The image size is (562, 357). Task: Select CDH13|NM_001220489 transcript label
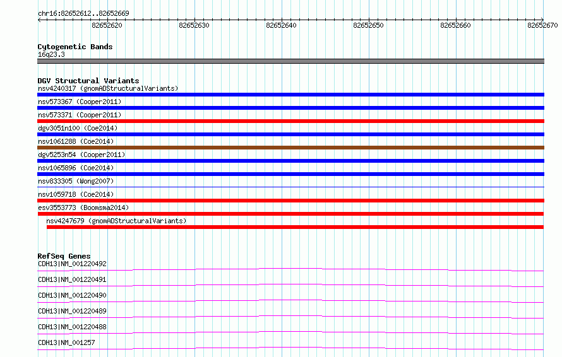(72, 311)
